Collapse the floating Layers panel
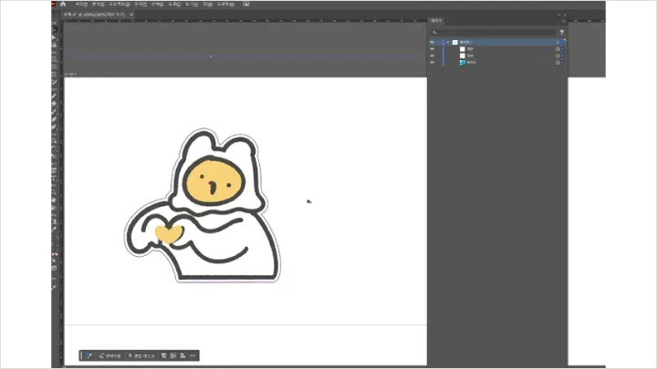 click(559, 15)
